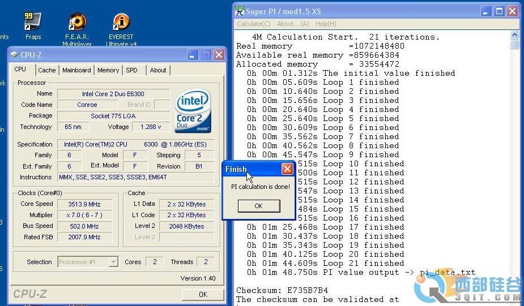The width and height of the screenshot is (524, 306).
Task: Click the 'Loop 1 finished' line
Action: point(323,83)
